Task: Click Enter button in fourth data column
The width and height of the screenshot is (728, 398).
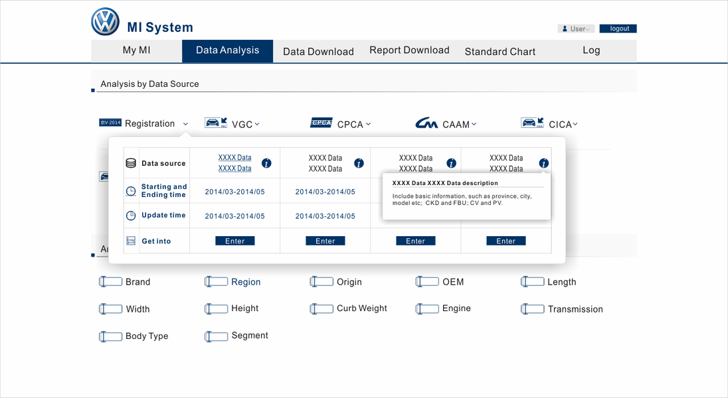Action: point(506,241)
